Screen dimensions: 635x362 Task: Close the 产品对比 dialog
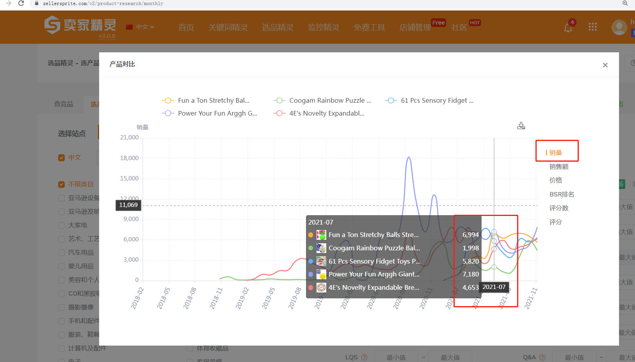[605, 65]
